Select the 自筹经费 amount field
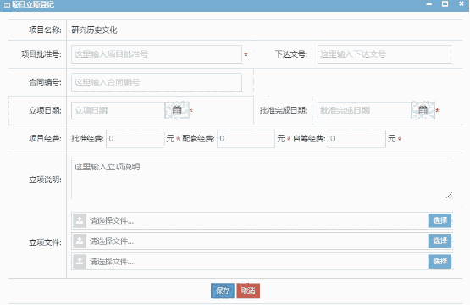470x305 pixels. [x=357, y=139]
